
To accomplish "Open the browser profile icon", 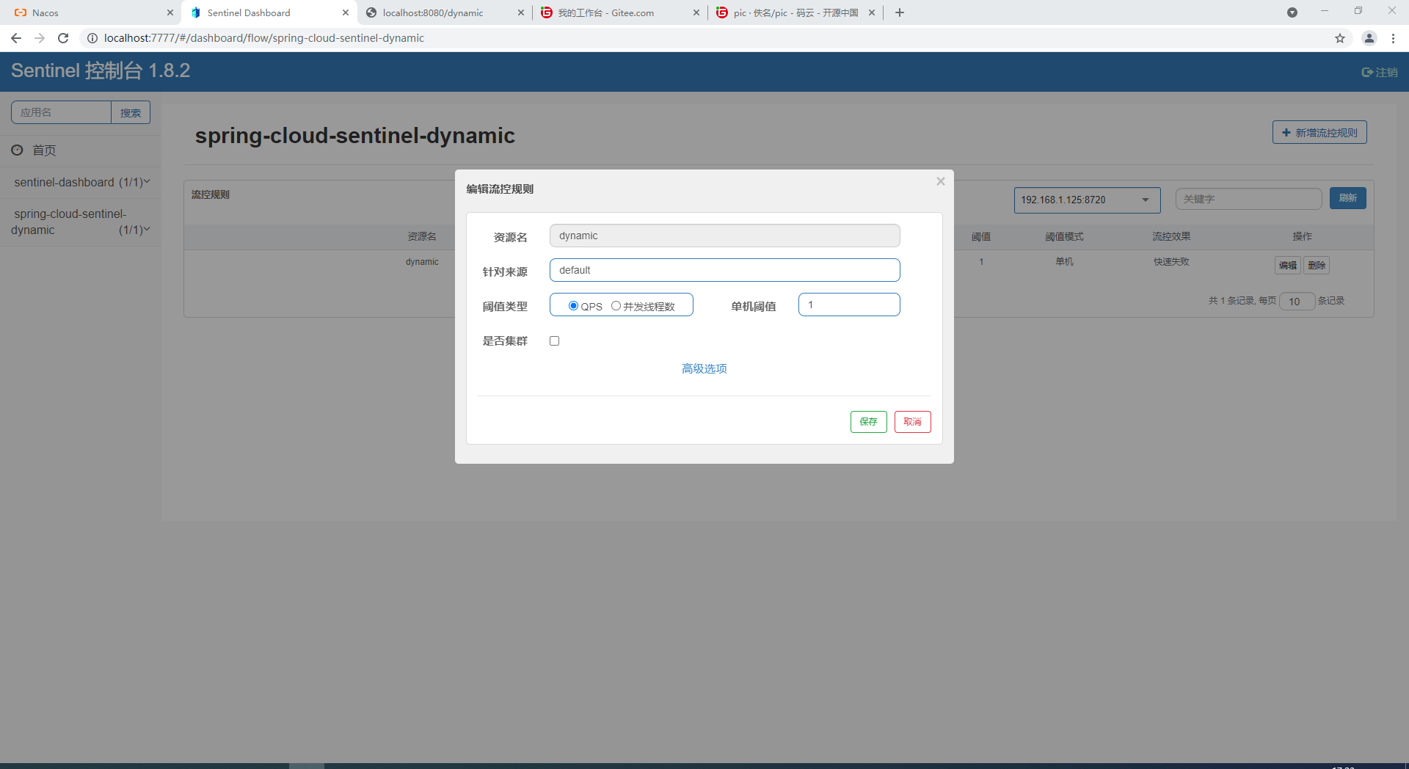I will [1369, 38].
